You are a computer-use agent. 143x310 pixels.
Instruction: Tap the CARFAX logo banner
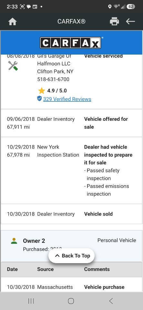(x=72, y=43)
